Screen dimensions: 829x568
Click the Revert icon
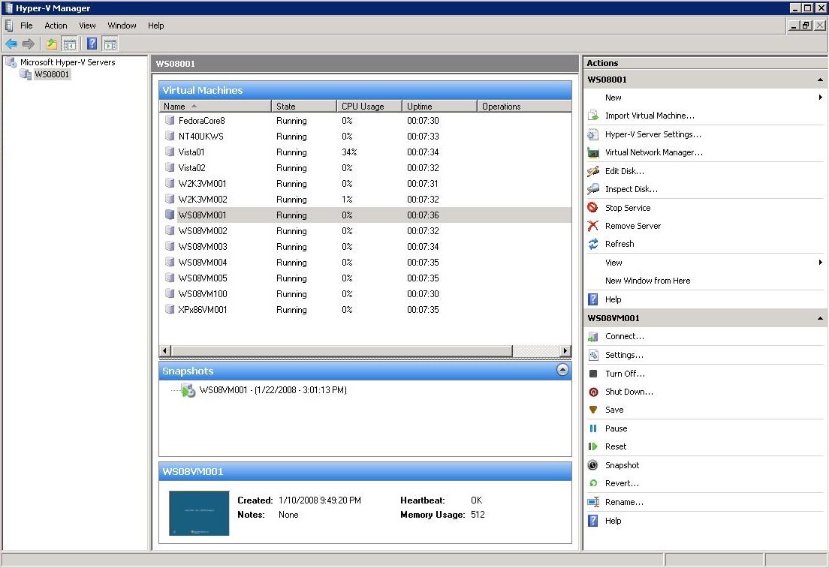(593, 483)
